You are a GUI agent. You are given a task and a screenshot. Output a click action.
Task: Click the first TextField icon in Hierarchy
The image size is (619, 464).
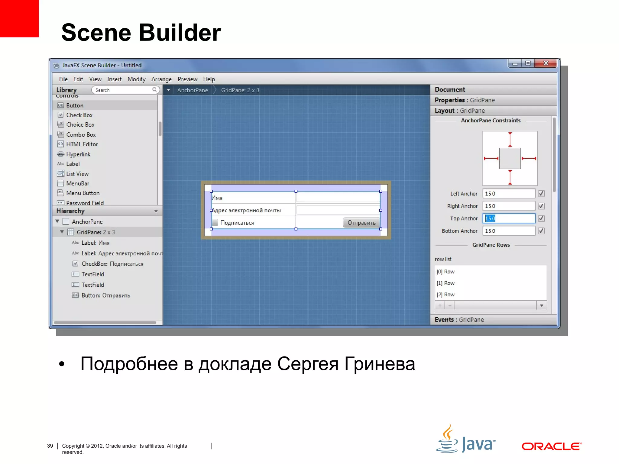coord(75,274)
